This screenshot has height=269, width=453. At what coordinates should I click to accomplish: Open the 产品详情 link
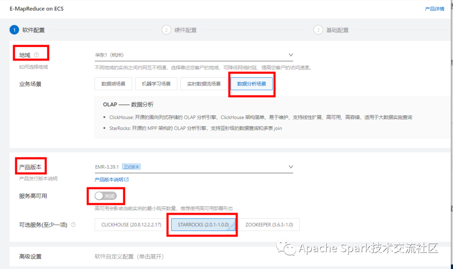click(435, 9)
